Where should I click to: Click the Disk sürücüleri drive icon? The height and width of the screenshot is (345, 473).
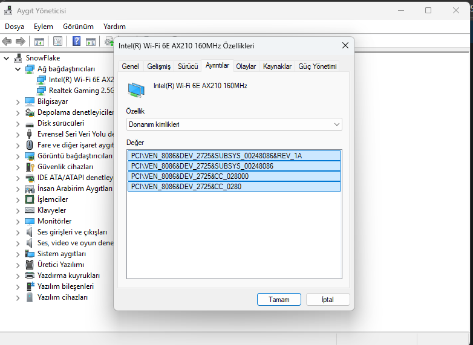point(30,124)
